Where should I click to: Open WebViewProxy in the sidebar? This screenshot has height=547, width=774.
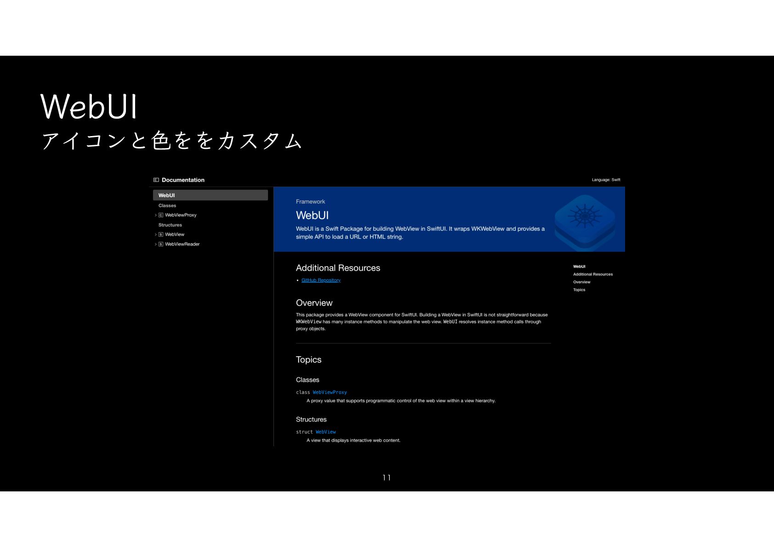coord(181,215)
